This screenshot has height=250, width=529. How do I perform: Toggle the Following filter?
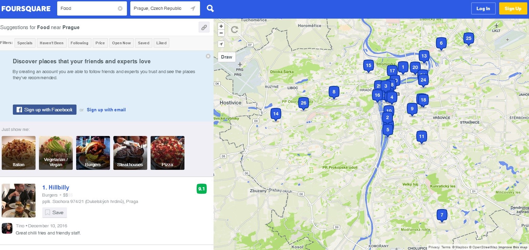tap(80, 43)
